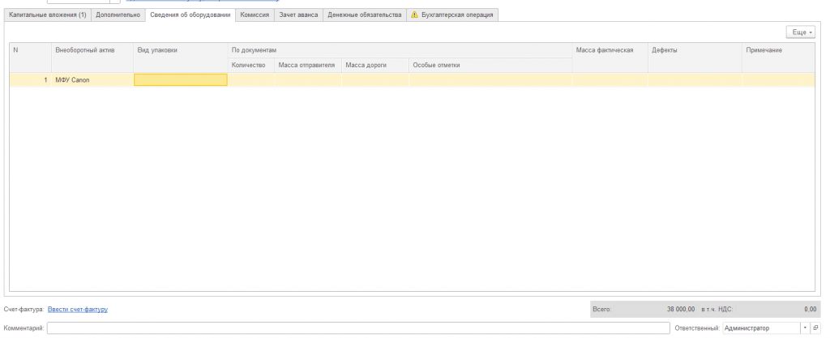Image resolution: width=830 pixels, height=338 pixels.
Task: Expand the Ответственный dropdown arrow
Action: [806, 328]
